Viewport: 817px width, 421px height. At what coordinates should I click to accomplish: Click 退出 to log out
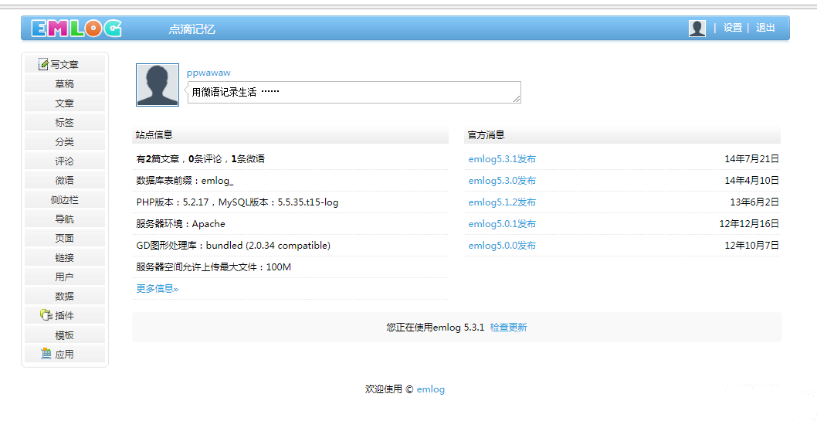(765, 28)
